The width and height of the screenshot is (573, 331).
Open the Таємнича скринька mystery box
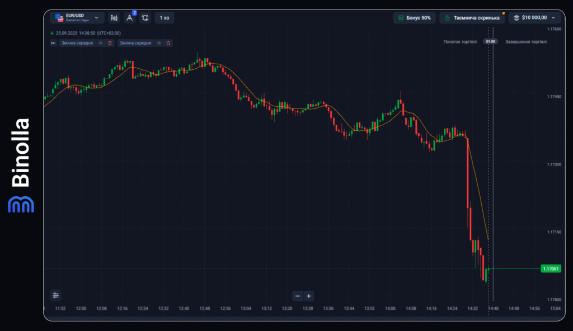pos(472,18)
